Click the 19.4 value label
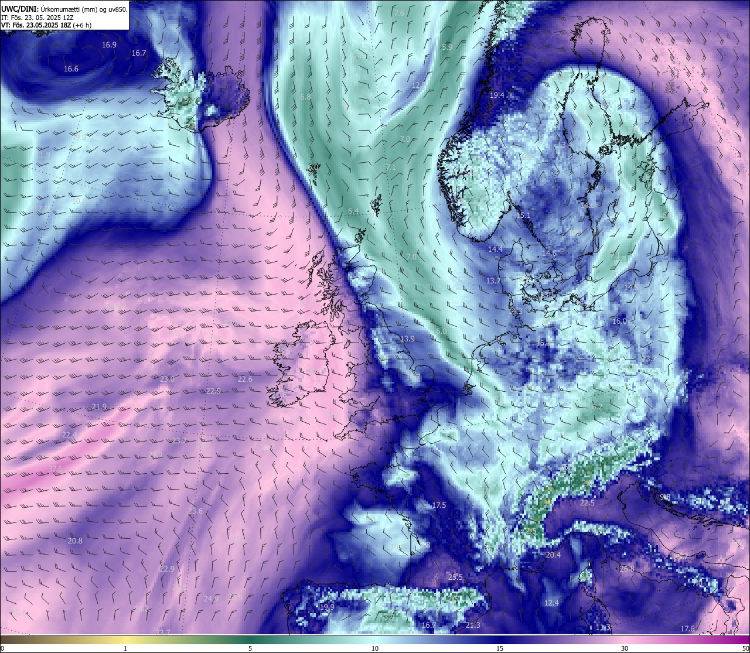 click(x=497, y=95)
